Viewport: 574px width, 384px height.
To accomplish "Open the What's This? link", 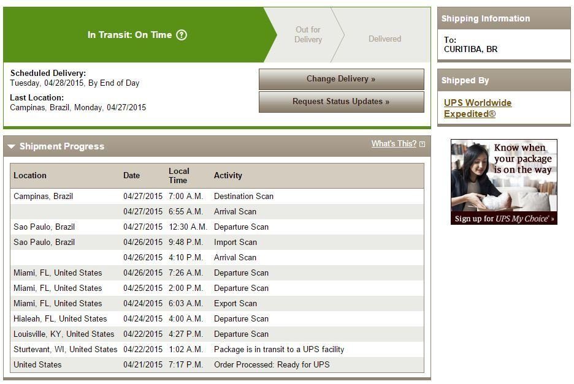I will point(394,144).
